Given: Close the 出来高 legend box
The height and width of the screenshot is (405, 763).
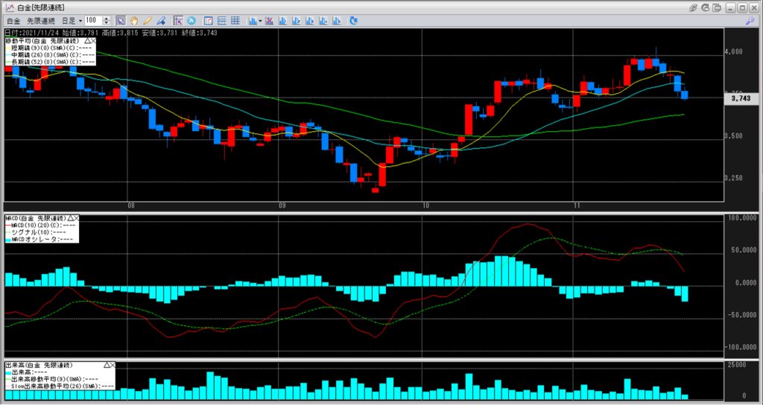Looking at the screenshot, I should [x=113, y=365].
